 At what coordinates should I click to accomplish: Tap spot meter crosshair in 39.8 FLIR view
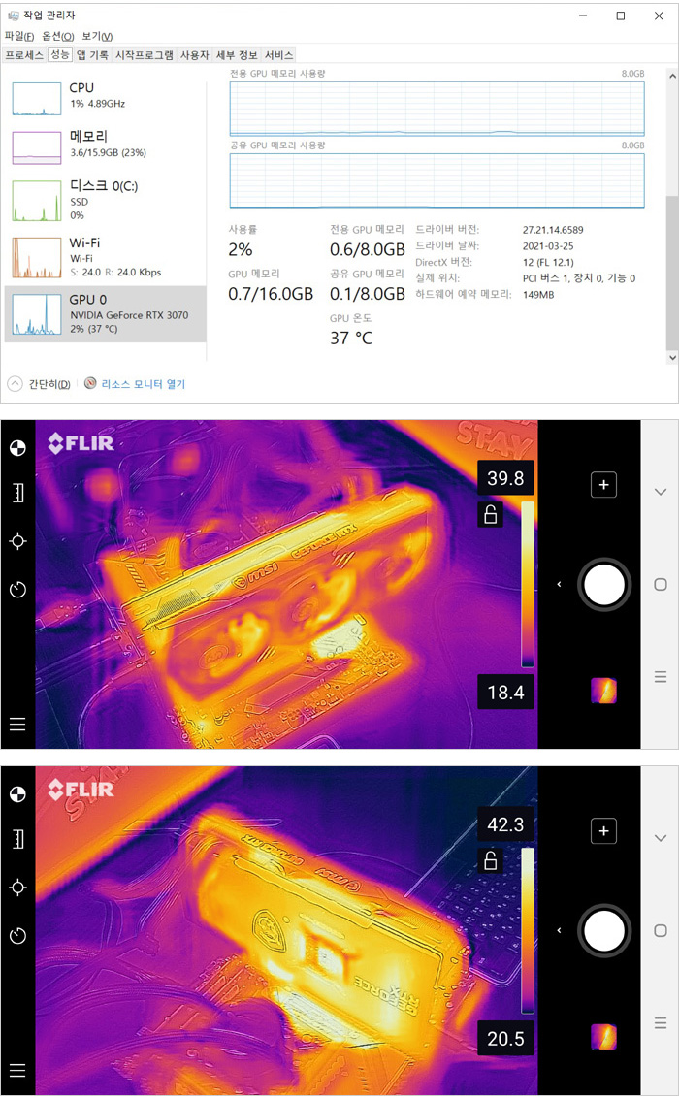click(17, 541)
